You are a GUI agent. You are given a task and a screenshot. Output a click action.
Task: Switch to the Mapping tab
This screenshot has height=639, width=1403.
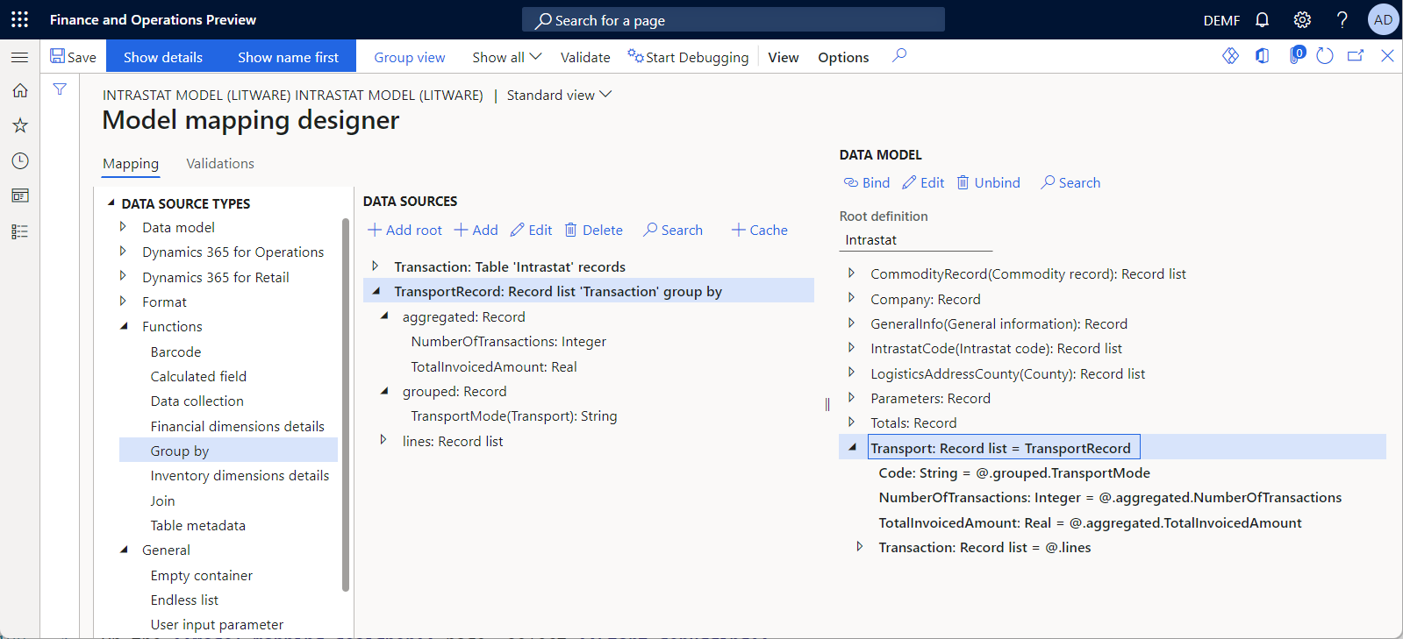[x=131, y=164]
